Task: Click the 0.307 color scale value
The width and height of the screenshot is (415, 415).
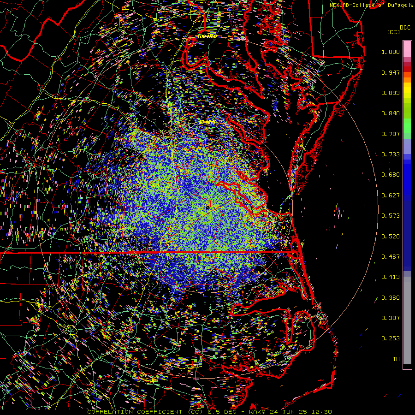Action: pyautogui.click(x=391, y=318)
